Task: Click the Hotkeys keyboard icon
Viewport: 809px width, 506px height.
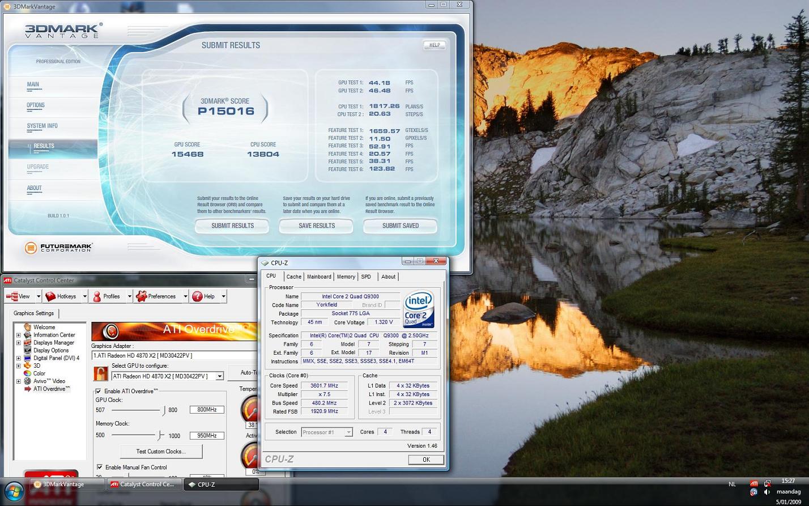Action: tap(50, 296)
